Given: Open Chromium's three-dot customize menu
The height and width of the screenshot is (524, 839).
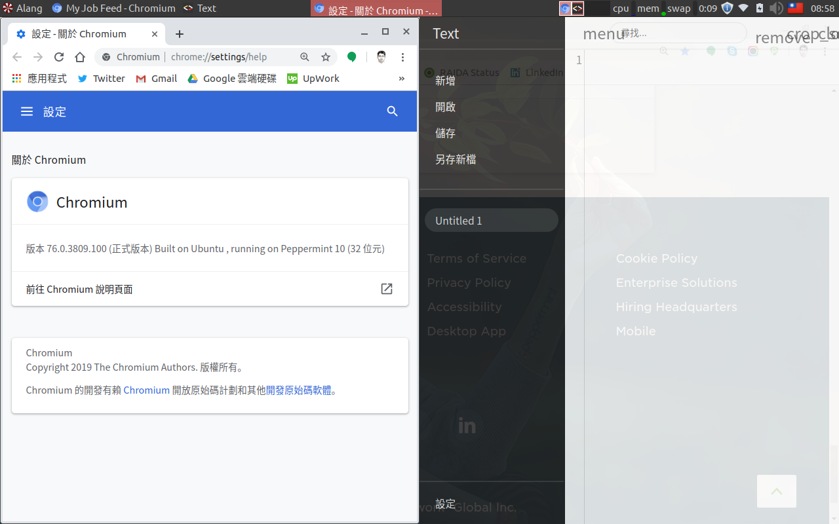Looking at the screenshot, I should point(403,57).
